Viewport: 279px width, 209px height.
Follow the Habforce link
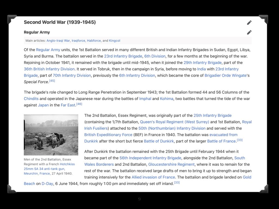click(94, 41)
